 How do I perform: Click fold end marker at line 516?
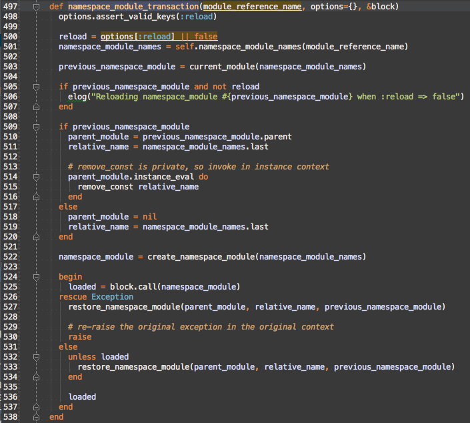tap(36, 197)
